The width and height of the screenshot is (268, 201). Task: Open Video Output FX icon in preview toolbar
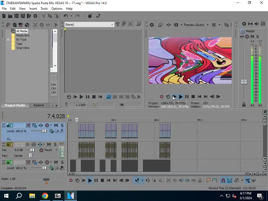coord(169,25)
